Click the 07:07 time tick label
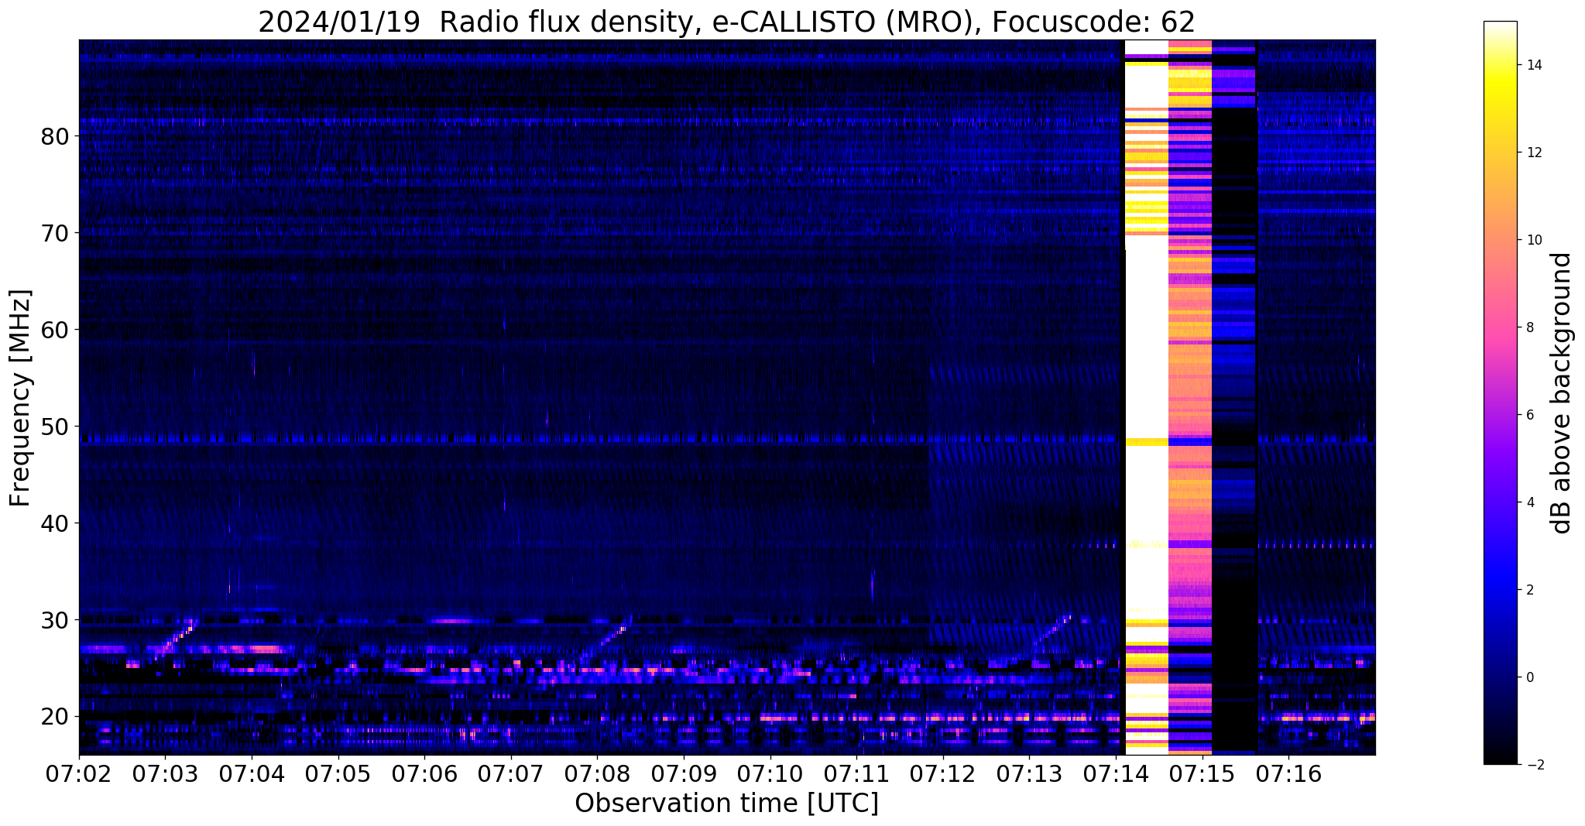 pos(511,773)
